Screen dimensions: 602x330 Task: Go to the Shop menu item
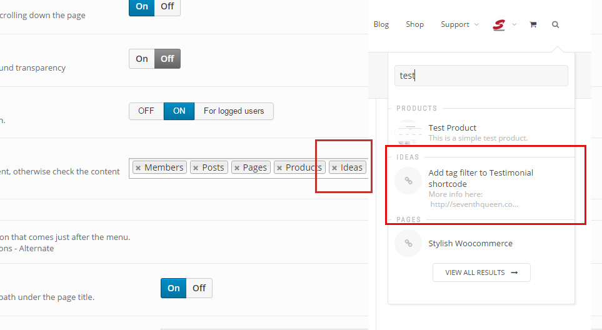click(414, 24)
